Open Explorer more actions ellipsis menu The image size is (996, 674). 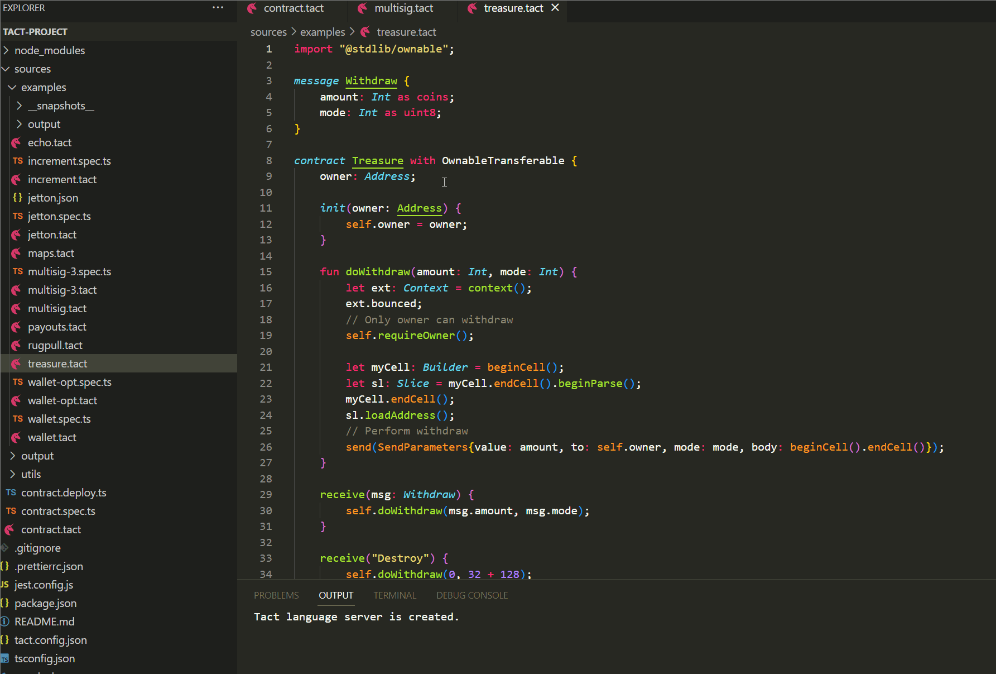tap(218, 8)
